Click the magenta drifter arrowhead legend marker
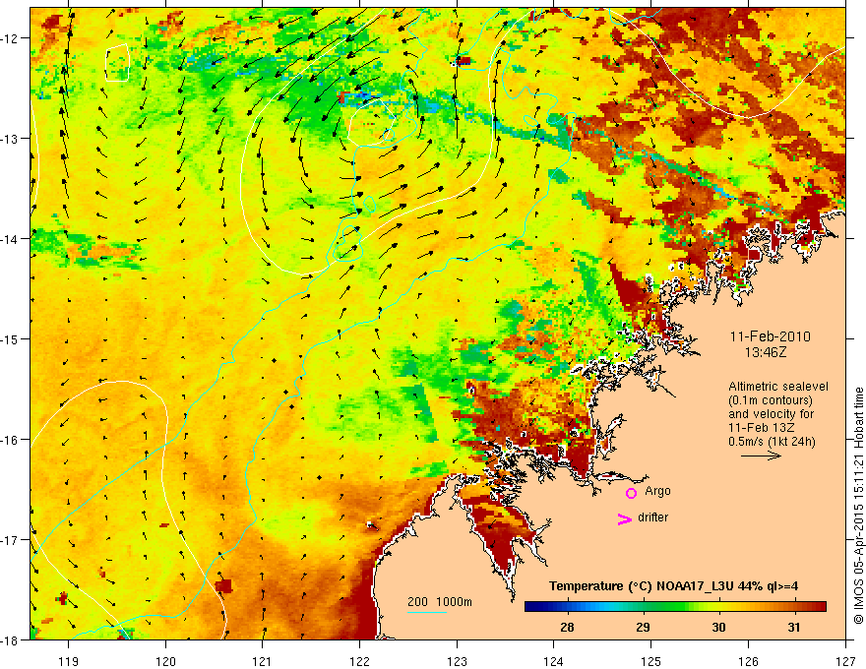Image resolution: width=866 pixels, height=669 pixels. 624,518
